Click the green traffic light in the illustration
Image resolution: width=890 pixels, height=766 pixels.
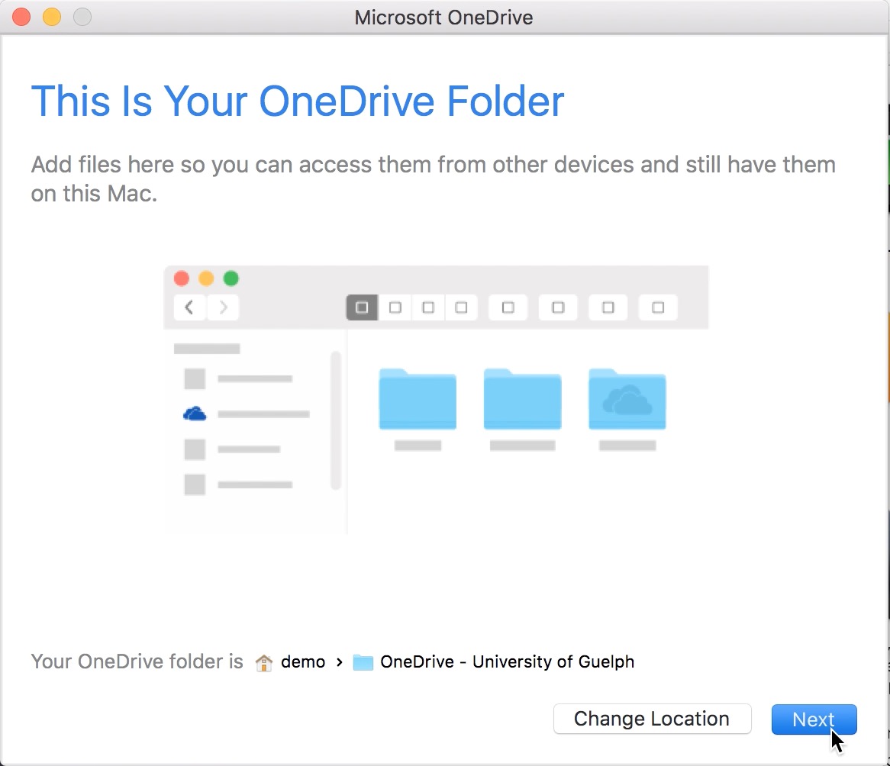tap(231, 278)
